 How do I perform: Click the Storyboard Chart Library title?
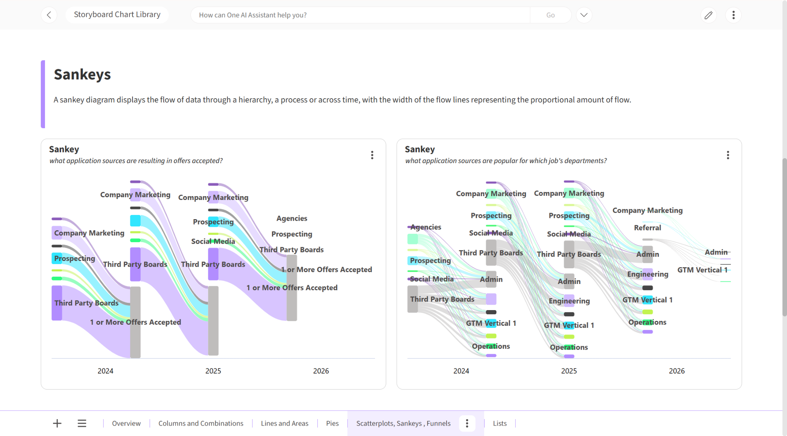(117, 15)
